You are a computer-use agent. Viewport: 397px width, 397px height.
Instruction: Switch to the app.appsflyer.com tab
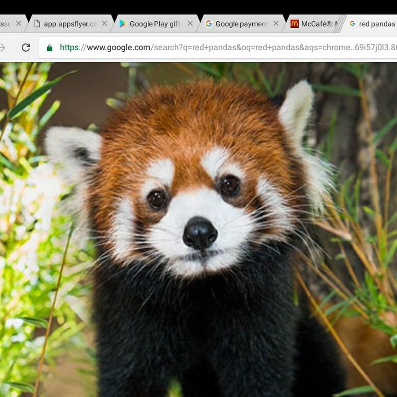tap(71, 24)
